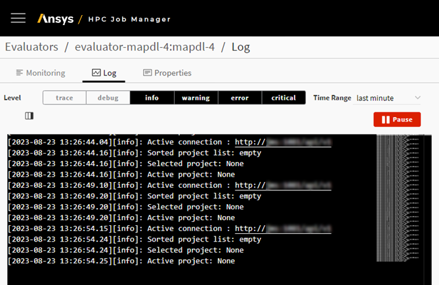Enable the debug log level

108,98
